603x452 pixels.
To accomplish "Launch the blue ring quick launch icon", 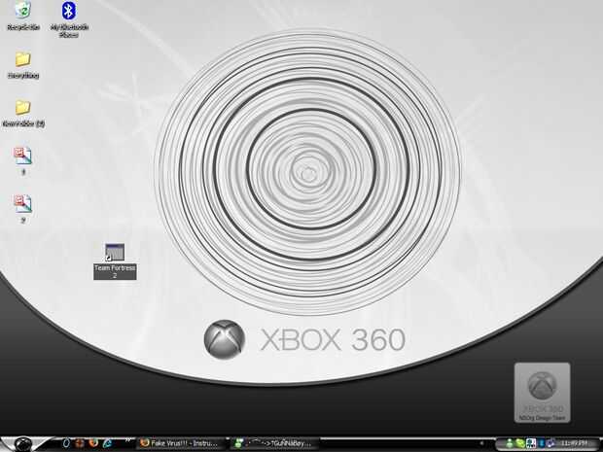I will click(x=66, y=443).
